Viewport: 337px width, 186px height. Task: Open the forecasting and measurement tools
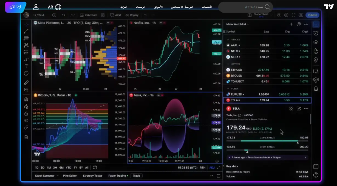pyautogui.click(x=26, y=52)
